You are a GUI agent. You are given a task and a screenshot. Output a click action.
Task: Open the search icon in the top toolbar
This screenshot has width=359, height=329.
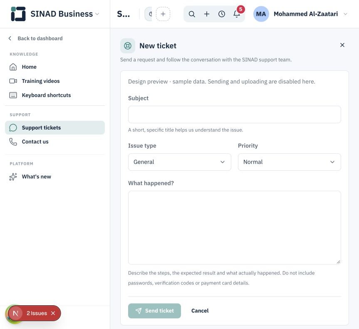(192, 14)
